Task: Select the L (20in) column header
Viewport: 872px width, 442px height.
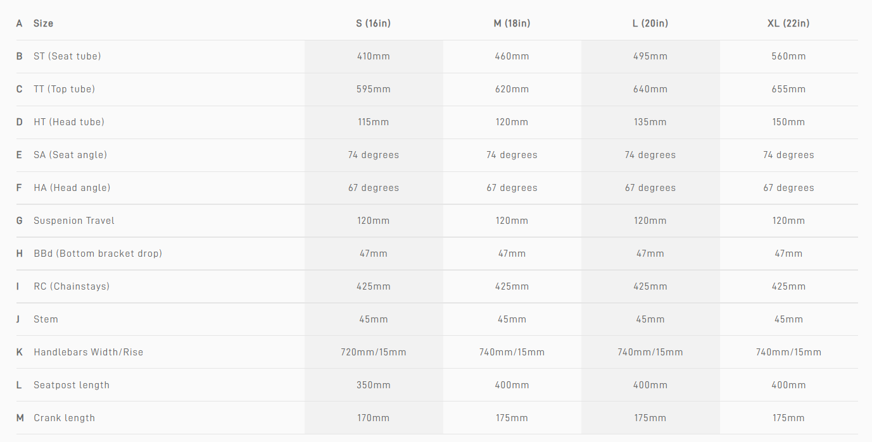Action: pos(650,23)
